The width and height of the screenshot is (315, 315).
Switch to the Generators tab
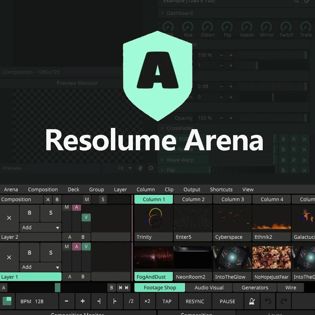click(x=255, y=287)
